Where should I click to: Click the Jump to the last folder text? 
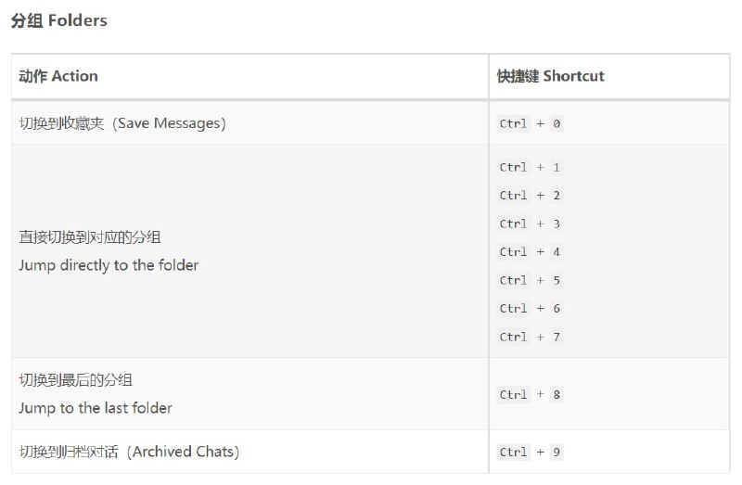click(x=96, y=408)
